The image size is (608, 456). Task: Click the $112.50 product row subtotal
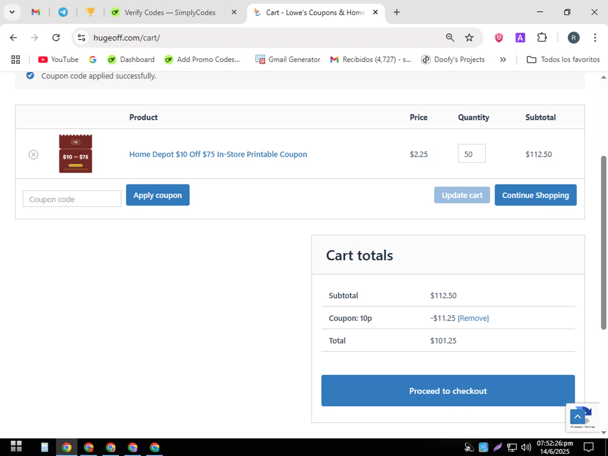[x=539, y=154]
